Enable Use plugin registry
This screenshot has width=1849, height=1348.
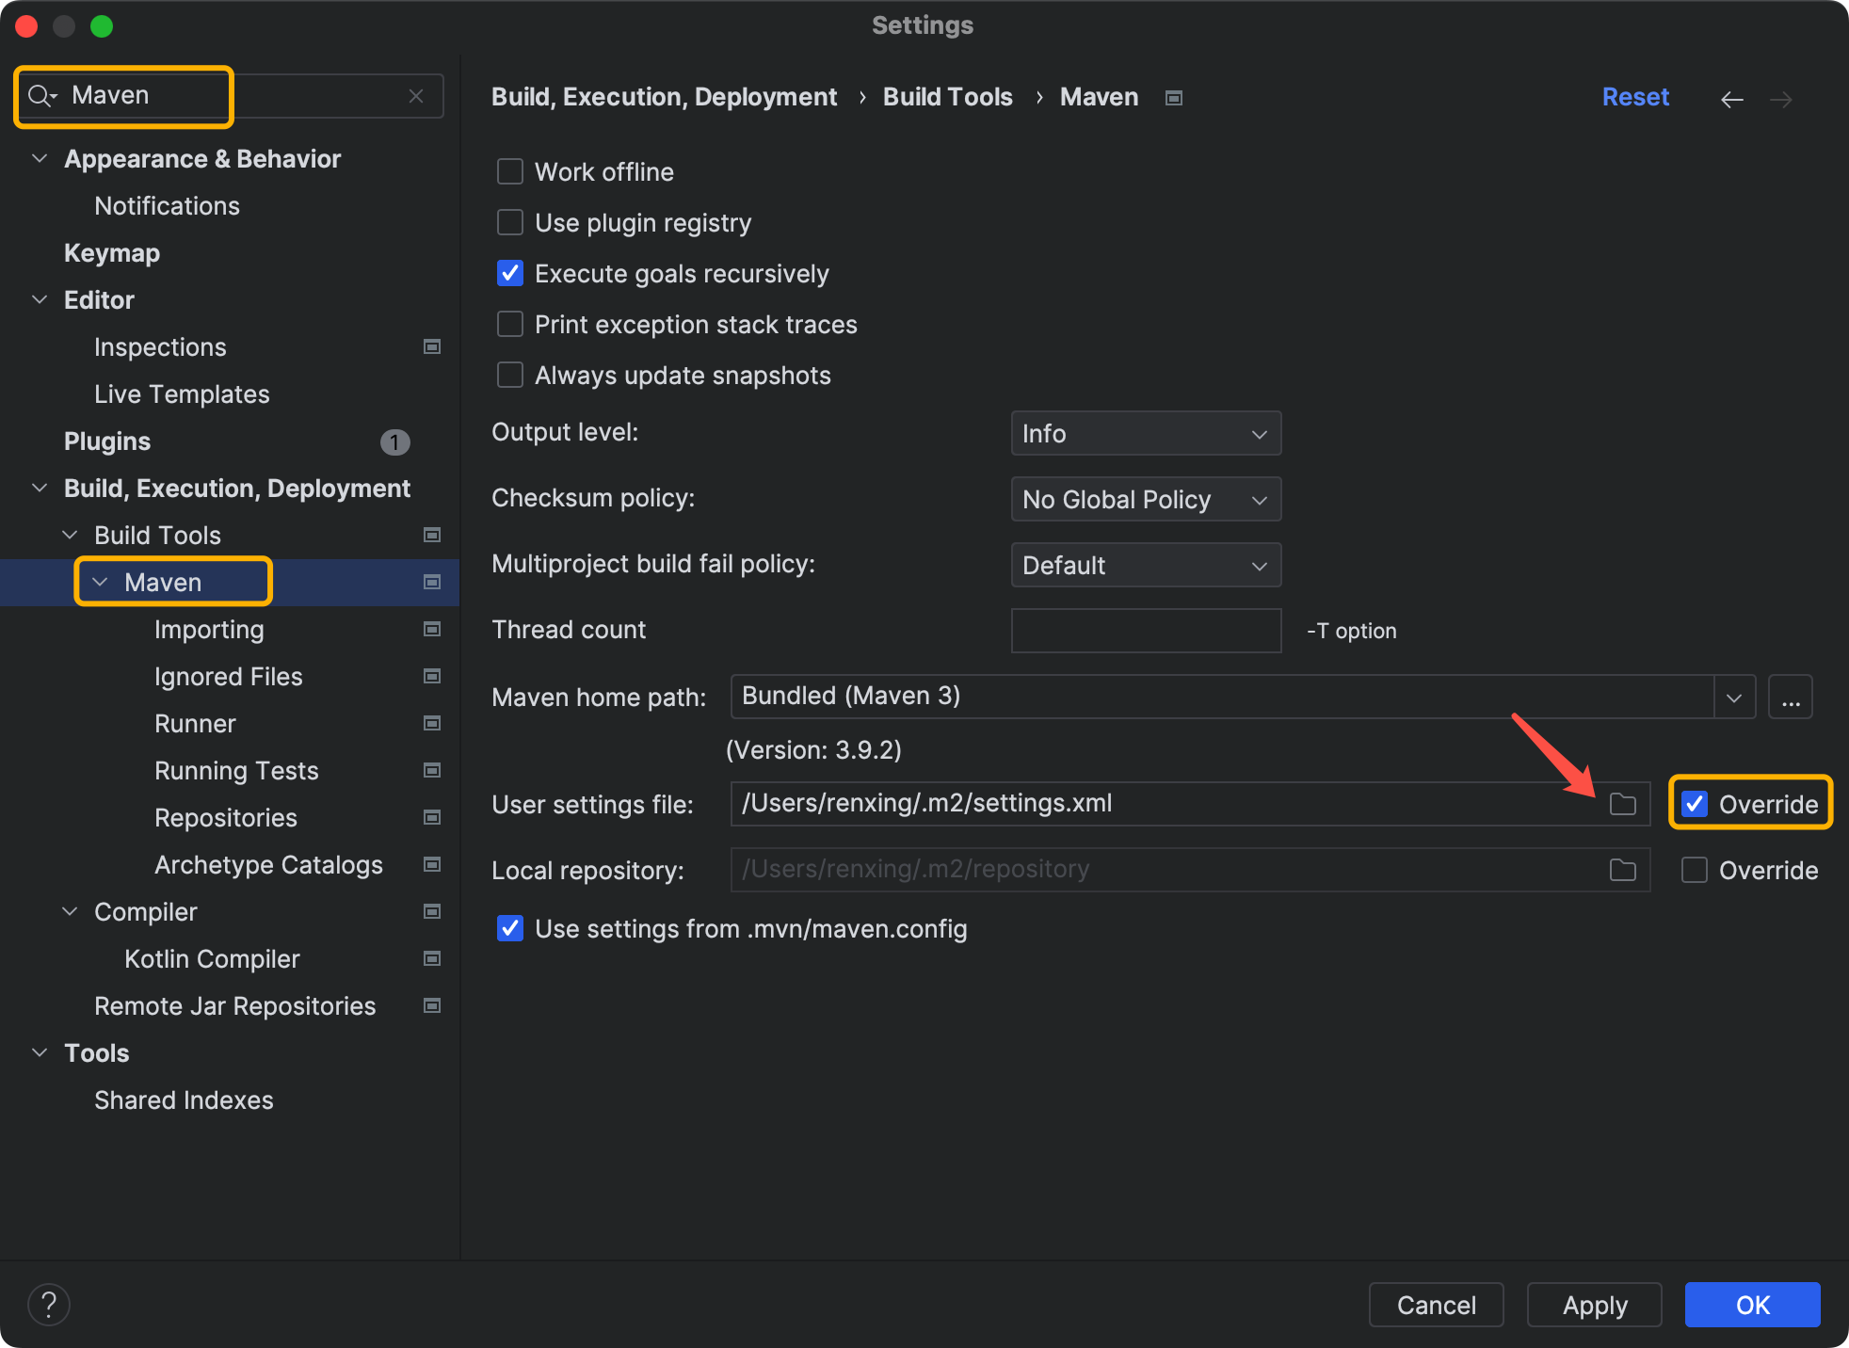click(510, 222)
